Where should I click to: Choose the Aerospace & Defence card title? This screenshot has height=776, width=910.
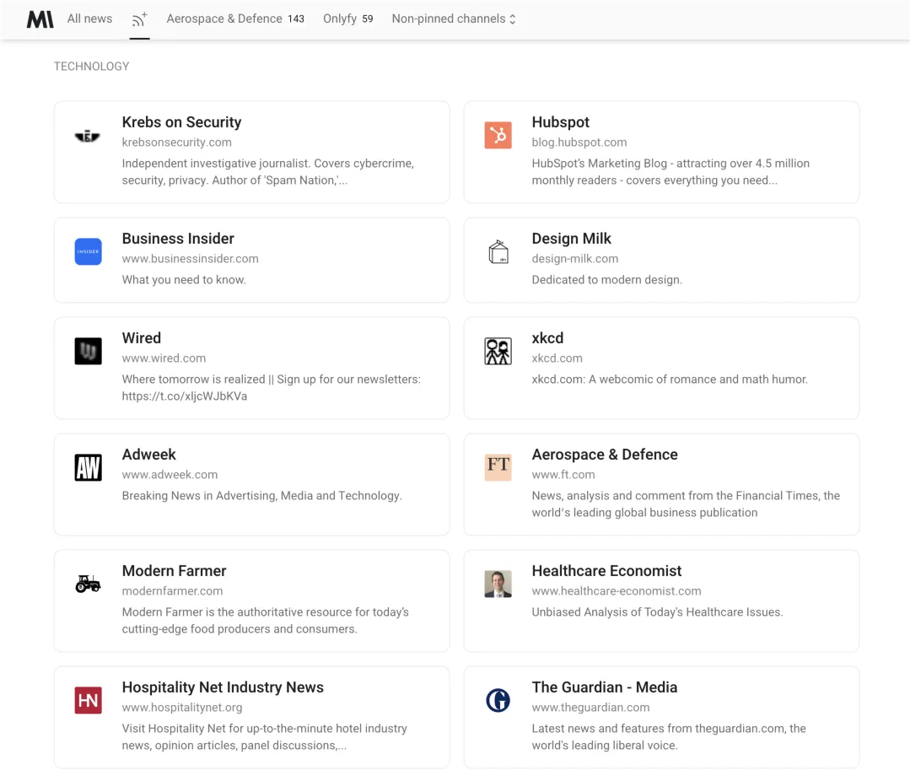605,455
